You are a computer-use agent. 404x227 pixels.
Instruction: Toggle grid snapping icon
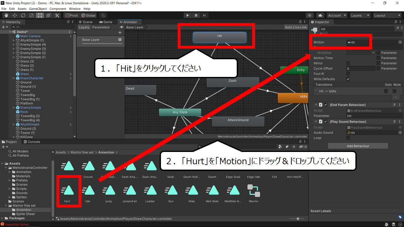coord(103,15)
